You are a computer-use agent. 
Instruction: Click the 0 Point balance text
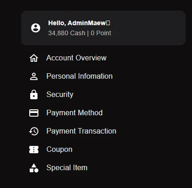(101, 33)
